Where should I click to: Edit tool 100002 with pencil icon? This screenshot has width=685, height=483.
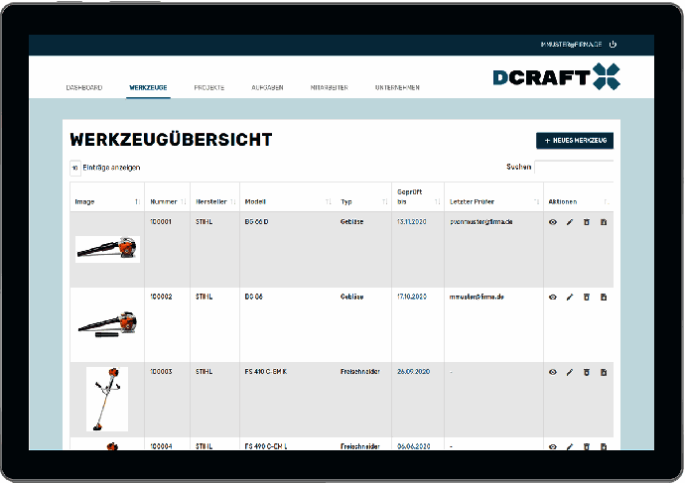click(570, 298)
